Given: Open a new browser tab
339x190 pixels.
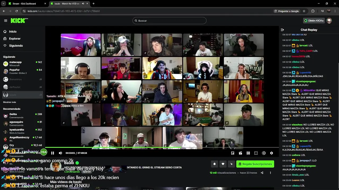Looking at the screenshot, I should click(x=93, y=4).
